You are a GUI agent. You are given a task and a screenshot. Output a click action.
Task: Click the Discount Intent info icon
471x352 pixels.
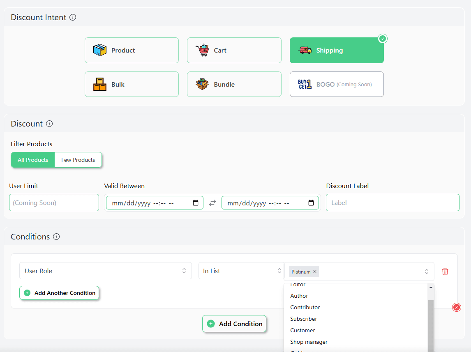(73, 17)
